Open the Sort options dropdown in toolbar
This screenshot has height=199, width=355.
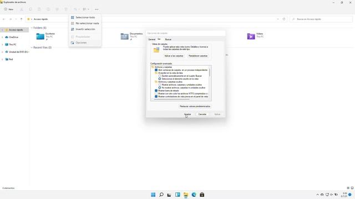pyautogui.click(x=77, y=9)
